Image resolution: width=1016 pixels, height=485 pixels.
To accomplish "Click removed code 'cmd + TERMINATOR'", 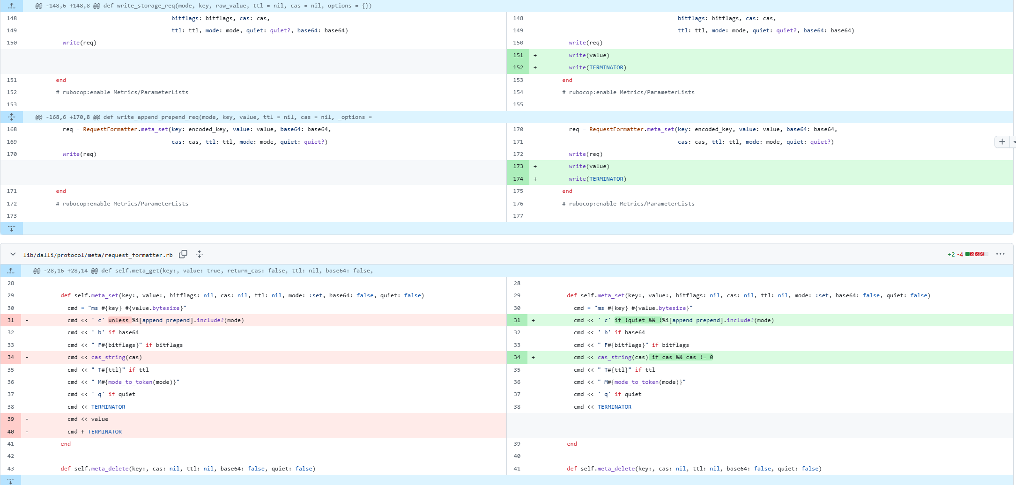I will [x=95, y=432].
